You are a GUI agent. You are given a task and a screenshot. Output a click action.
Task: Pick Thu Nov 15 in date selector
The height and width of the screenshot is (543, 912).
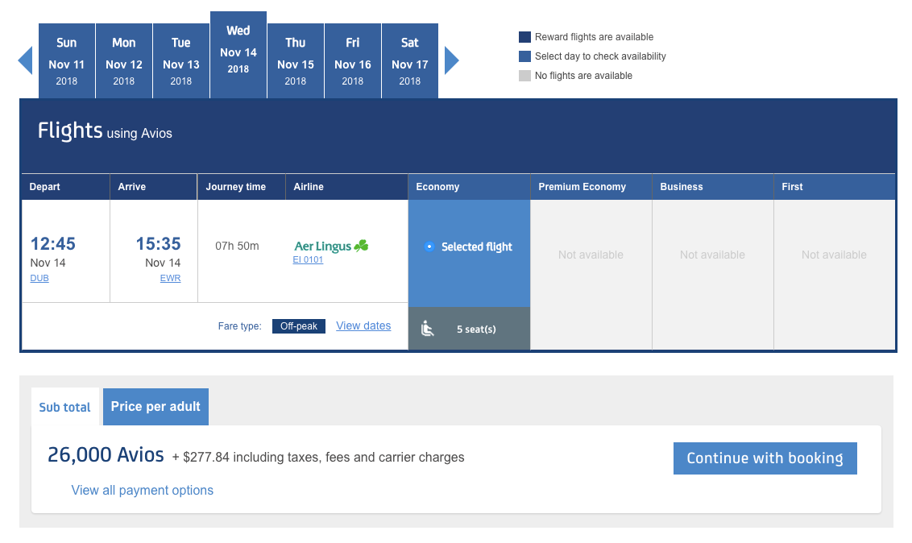tap(296, 61)
